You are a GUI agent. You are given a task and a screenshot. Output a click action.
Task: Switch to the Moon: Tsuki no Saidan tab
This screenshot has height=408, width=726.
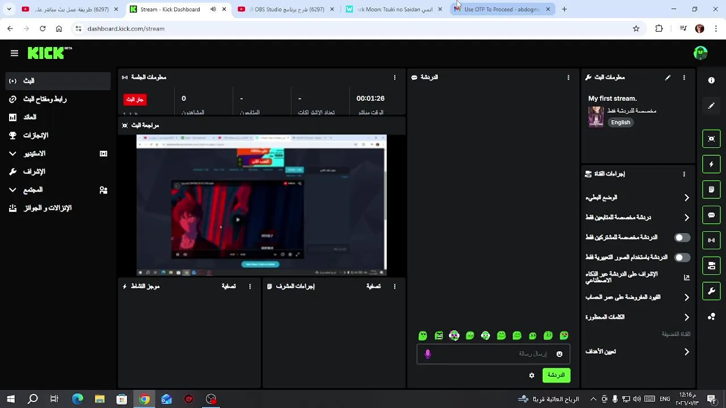click(395, 9)
